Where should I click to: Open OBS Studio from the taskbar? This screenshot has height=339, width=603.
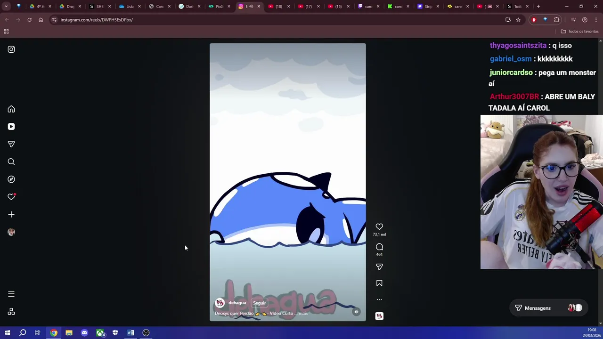click(146, 333)
